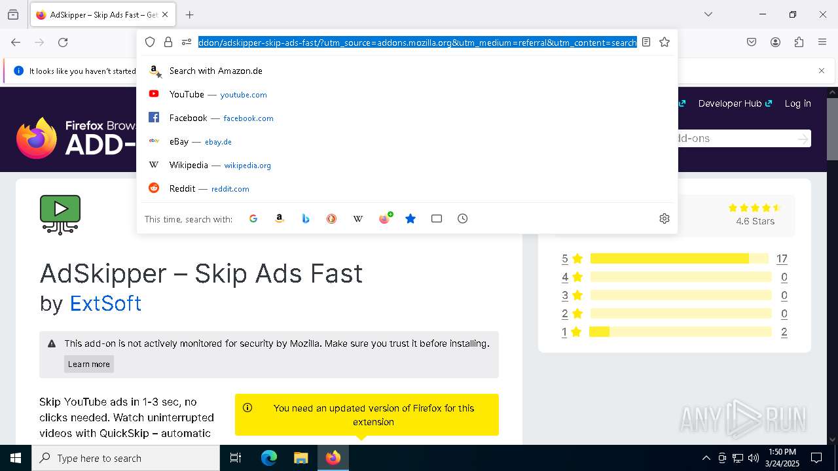This screenshot has height=471, width=838.
Task: Filter reviews by 5 stars
Action: (572, 258)
